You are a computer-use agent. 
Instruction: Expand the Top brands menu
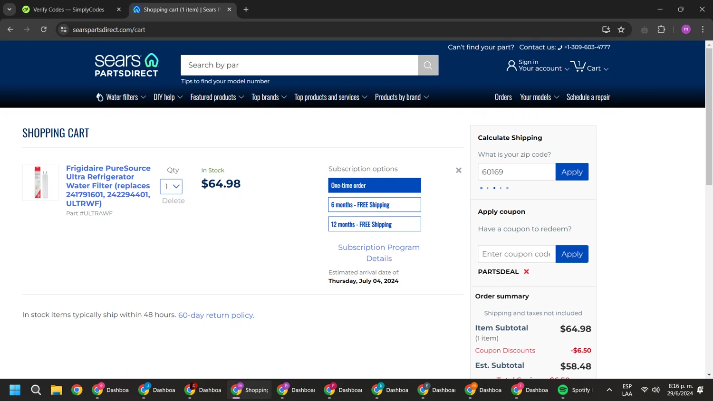coord(269,97)
